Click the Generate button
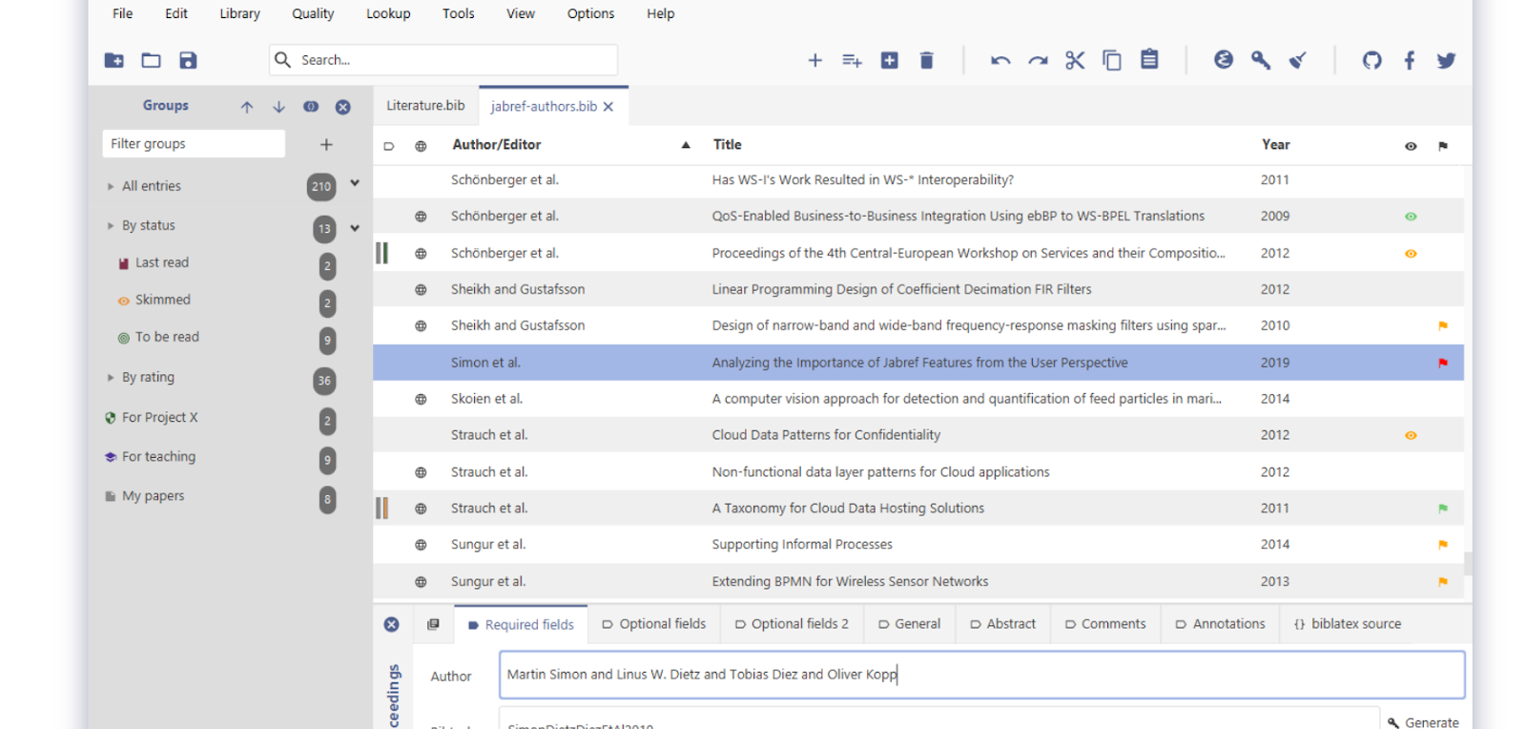1526x729 pixels. (x=1423, y=722)
